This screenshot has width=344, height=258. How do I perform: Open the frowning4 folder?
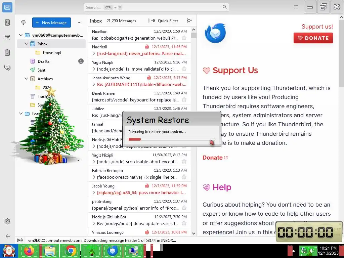(x=51, y=52)
